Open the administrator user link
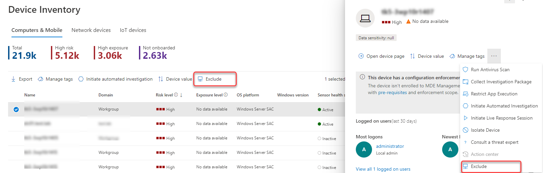The width and height of the screenshot is (543, 173). [390, 146]
